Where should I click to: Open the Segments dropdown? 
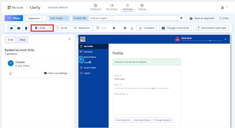(36, 18)
